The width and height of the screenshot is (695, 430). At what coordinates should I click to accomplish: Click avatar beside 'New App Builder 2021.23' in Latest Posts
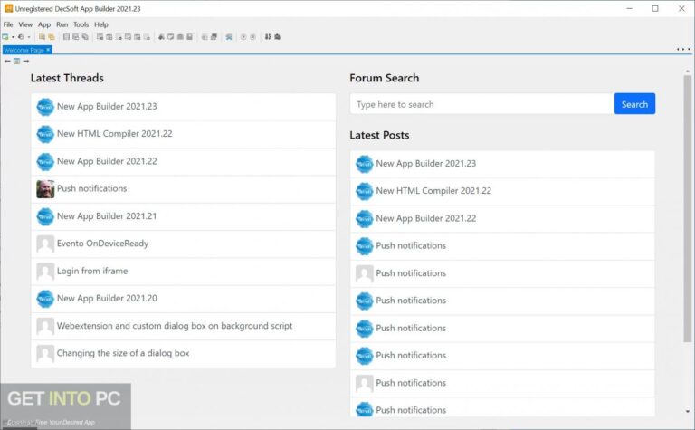point(365,164)
